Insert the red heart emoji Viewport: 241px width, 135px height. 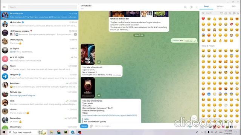point(203,19)
